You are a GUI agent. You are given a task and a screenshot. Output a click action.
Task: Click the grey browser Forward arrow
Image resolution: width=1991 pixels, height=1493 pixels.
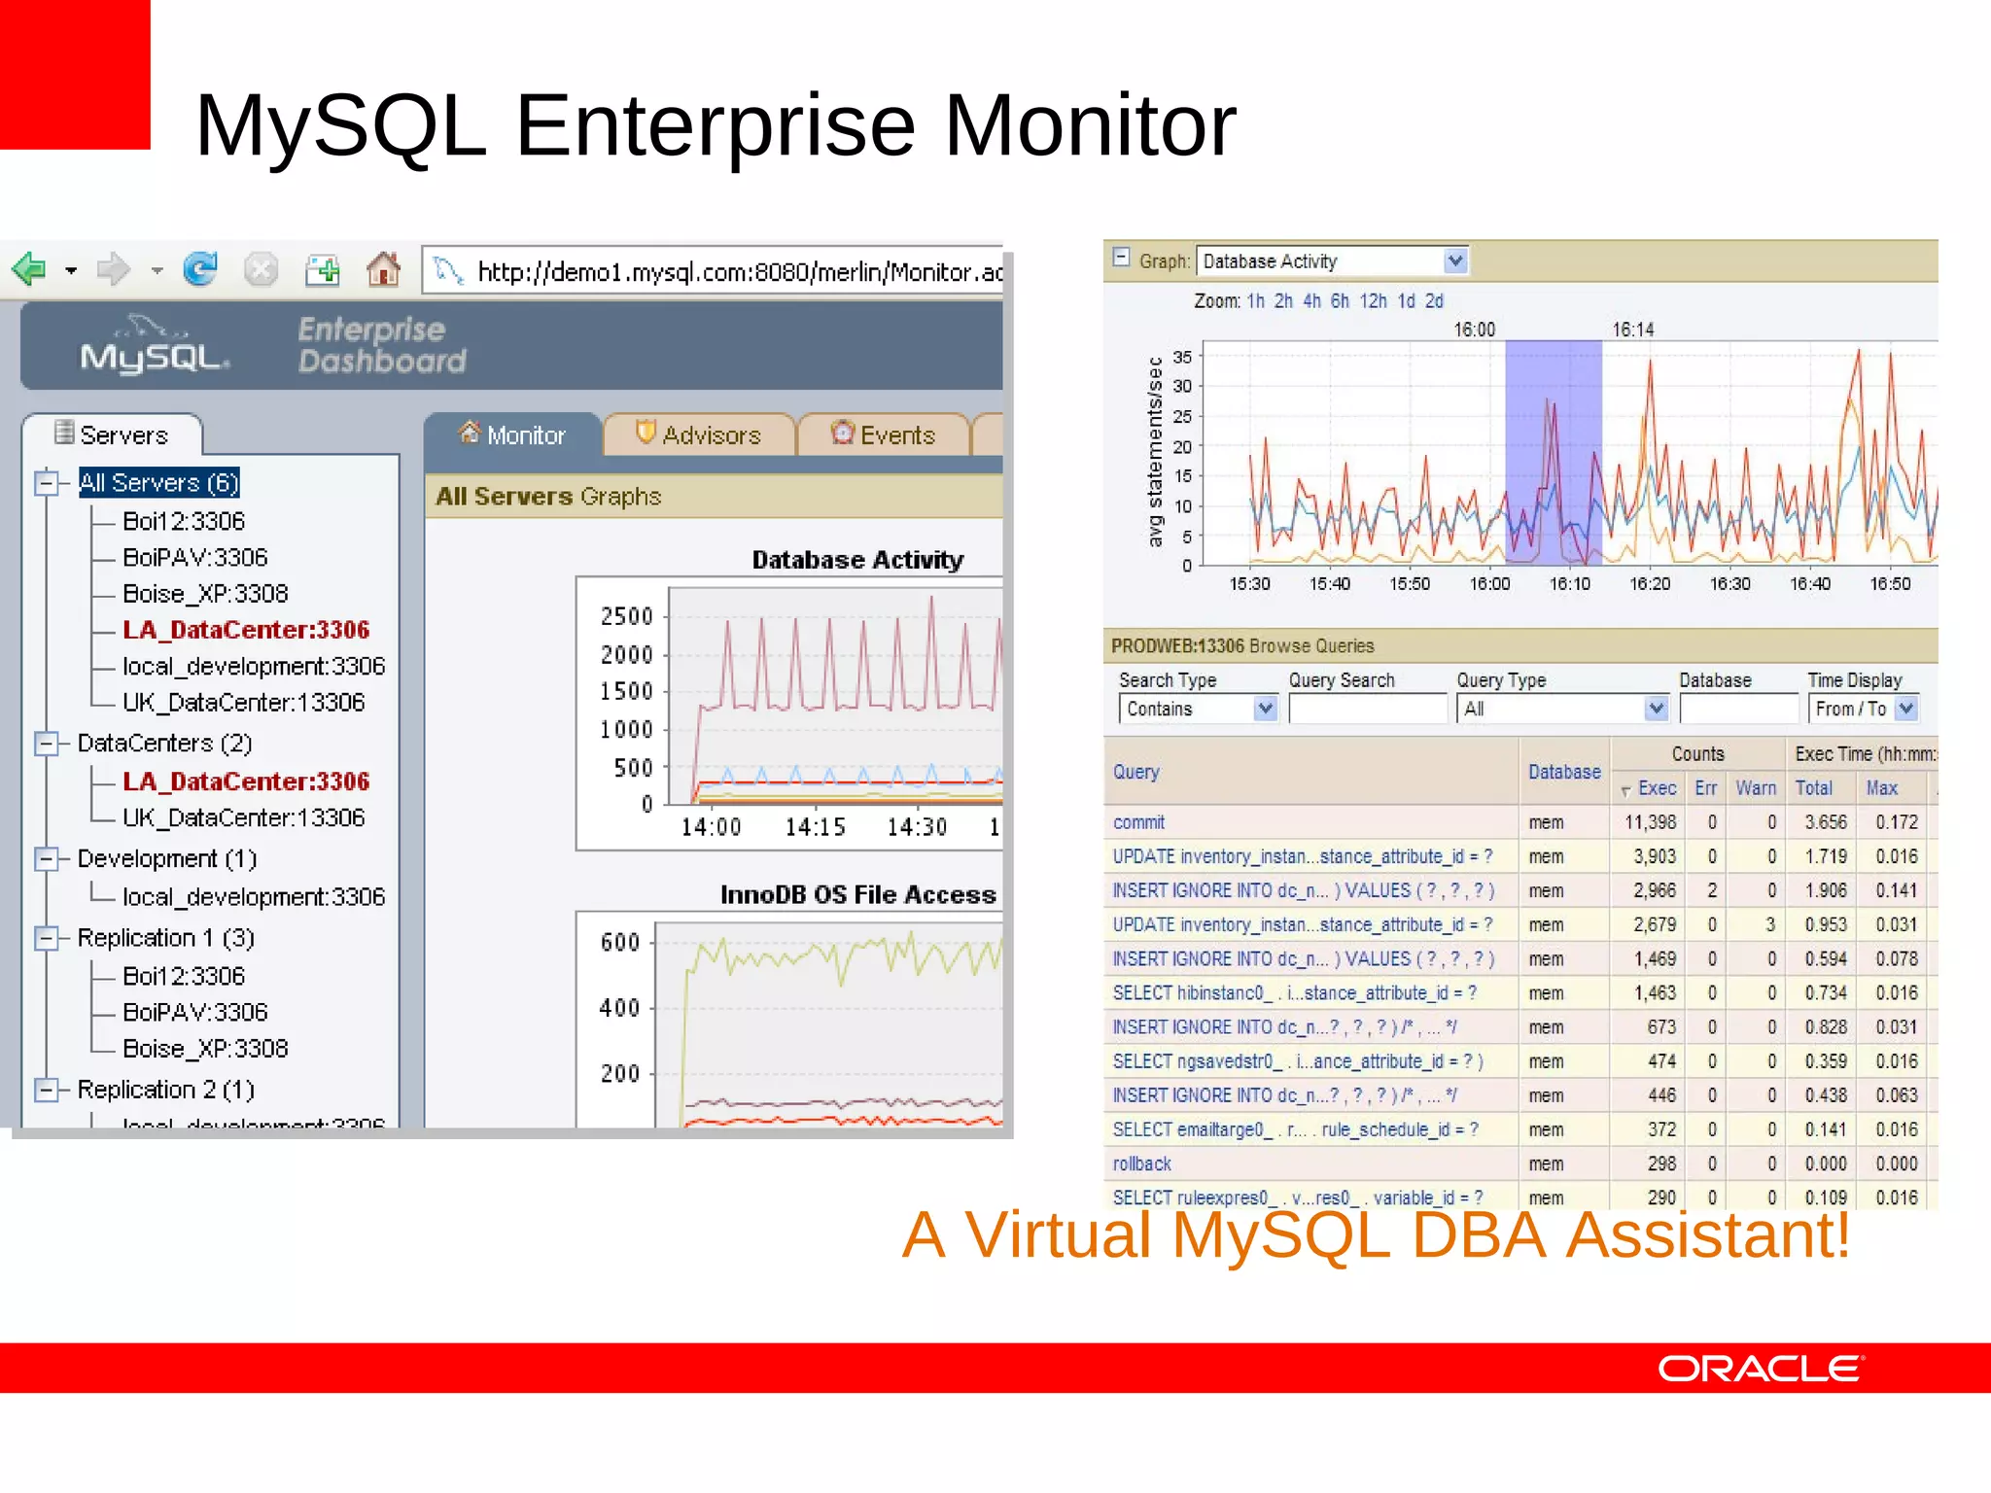pos(113,268)
